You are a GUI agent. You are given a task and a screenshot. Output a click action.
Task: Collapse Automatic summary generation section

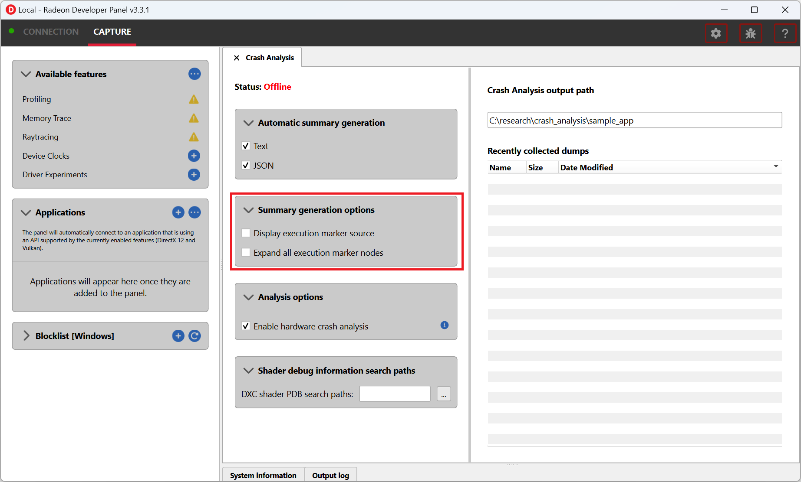coord(248,123)
